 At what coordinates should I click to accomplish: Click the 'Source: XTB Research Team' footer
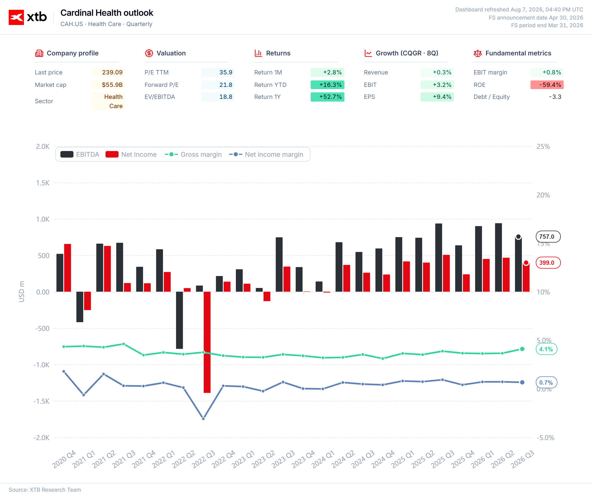(x=45, y=489)
